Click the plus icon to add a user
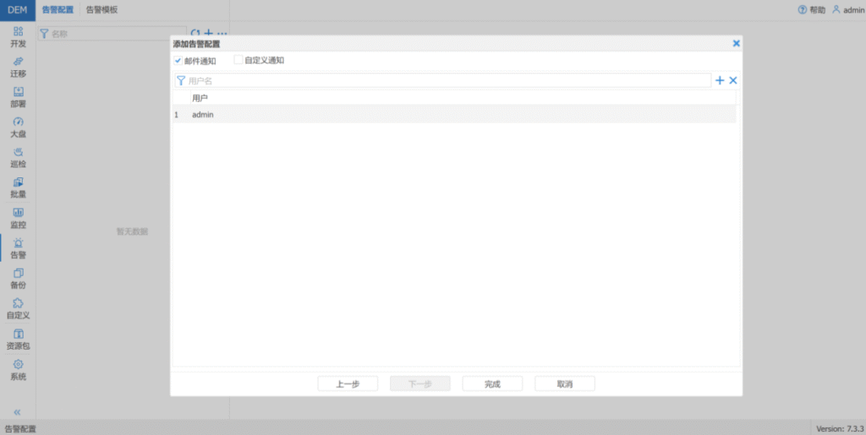 (x=720, y=80)
